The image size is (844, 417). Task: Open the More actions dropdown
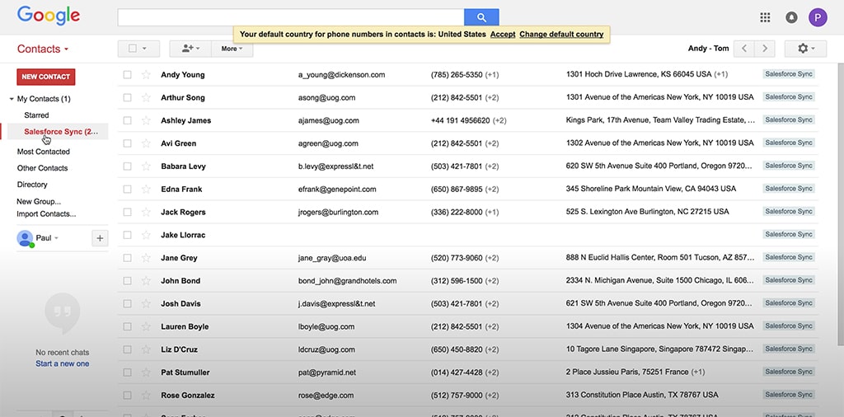(232, 49)
